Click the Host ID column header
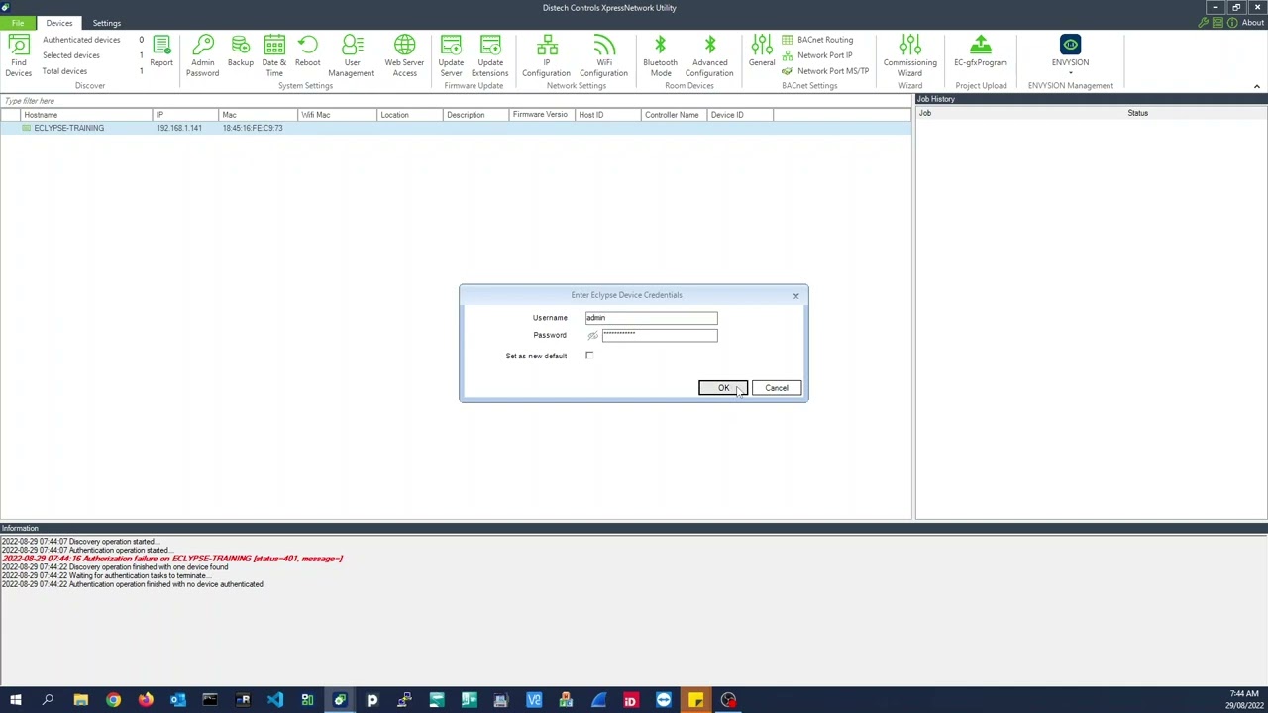 pos(608,115)
